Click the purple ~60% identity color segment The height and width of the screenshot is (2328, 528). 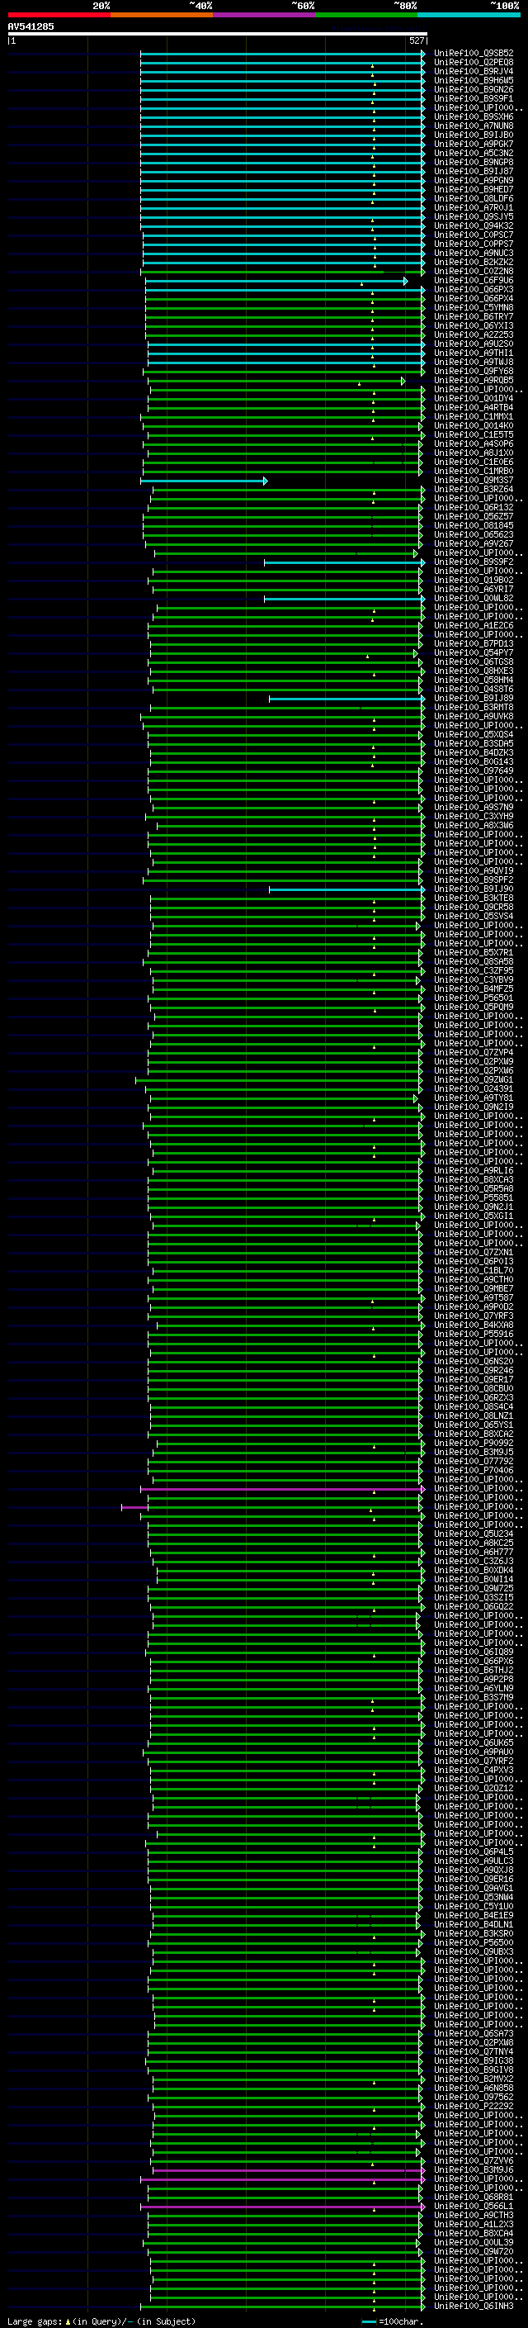pos(265,15)
